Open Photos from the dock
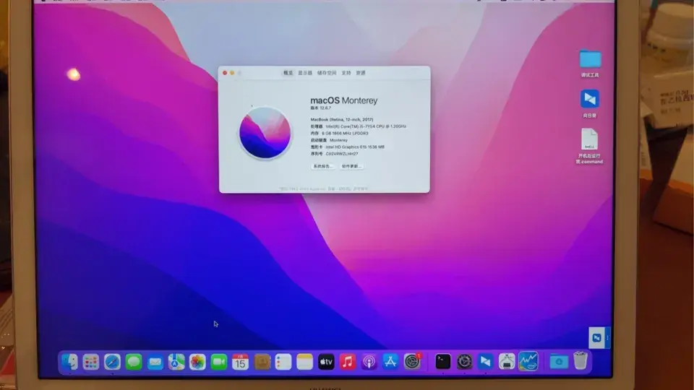The width and height of the screenshot is (694, 390). point(197,362)
